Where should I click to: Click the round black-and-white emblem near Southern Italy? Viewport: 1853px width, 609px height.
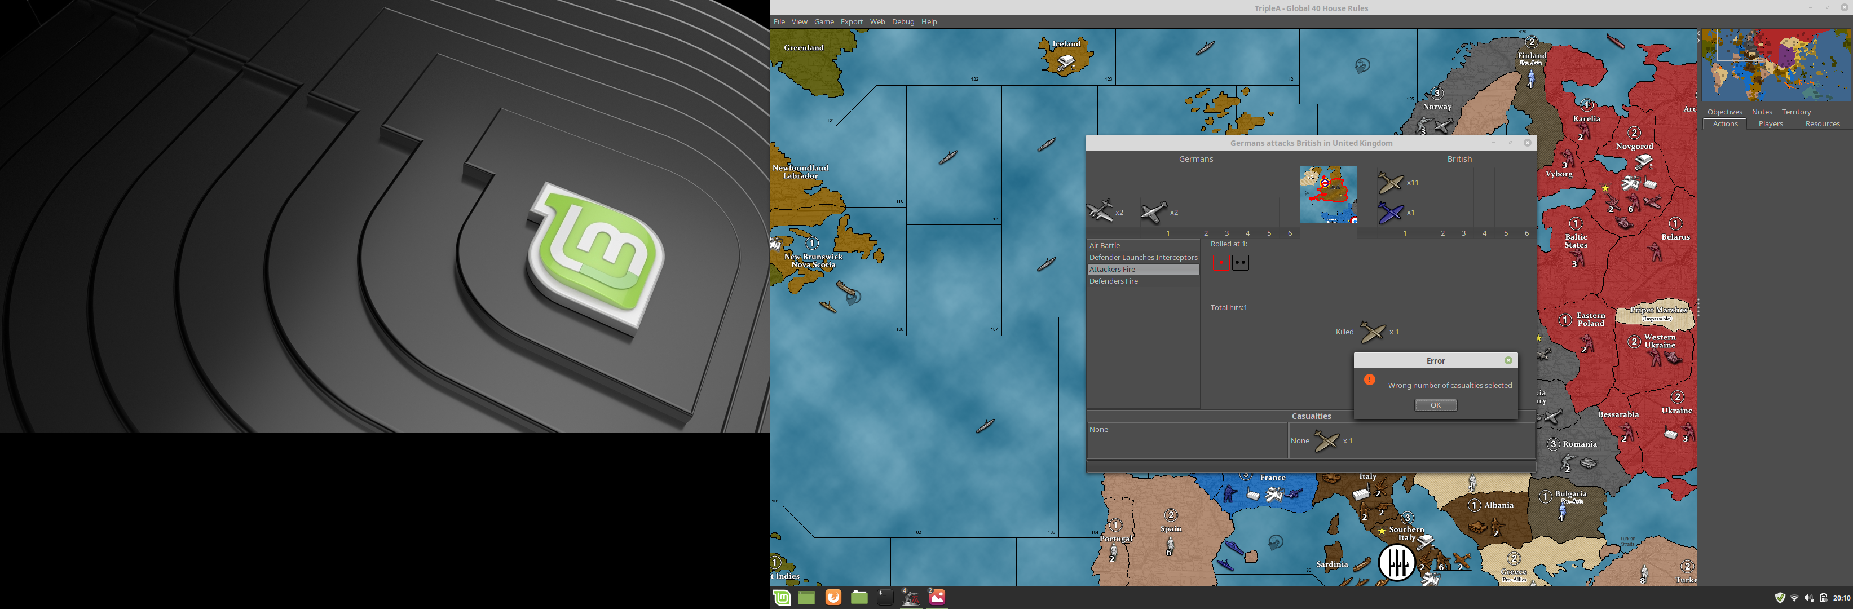point(1397,562)
